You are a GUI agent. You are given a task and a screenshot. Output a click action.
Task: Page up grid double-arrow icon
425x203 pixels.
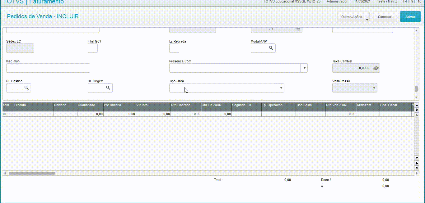click(x=417, y=110)
